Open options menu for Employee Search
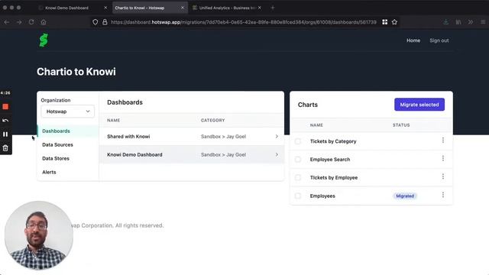Viewport: 489px width, 275px height. pos(443,158)
